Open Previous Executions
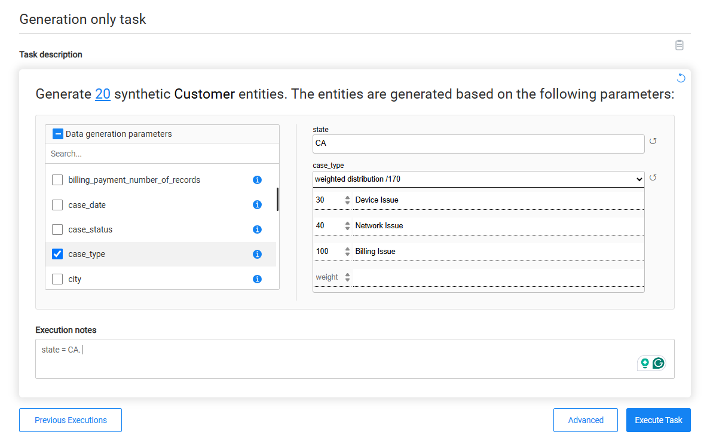 pyautogui.click(x=71, y=420)
